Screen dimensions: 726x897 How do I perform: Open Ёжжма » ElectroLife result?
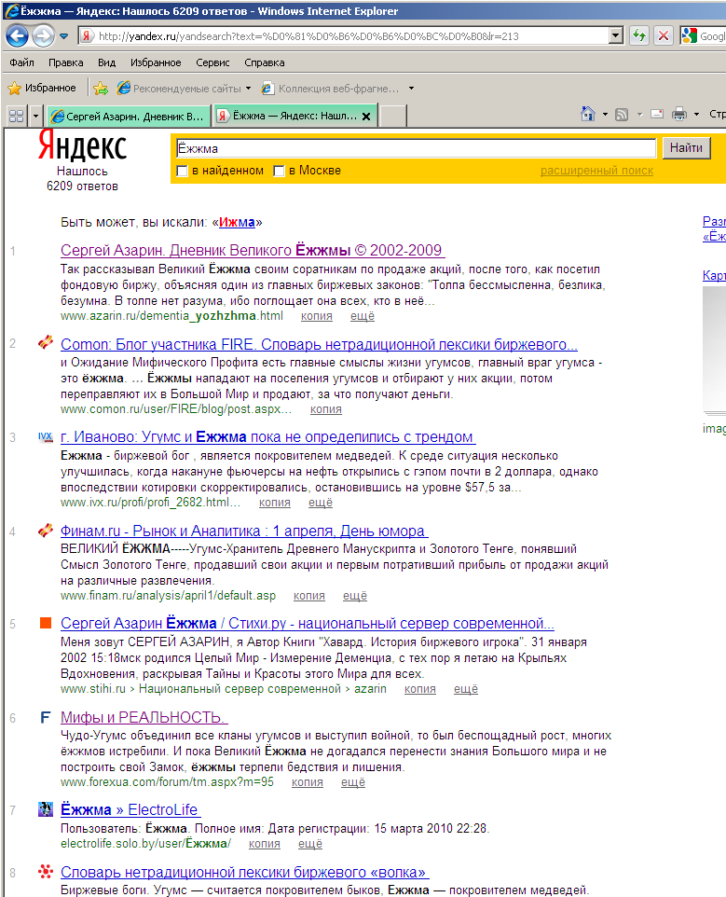click(x=130, y=810)
